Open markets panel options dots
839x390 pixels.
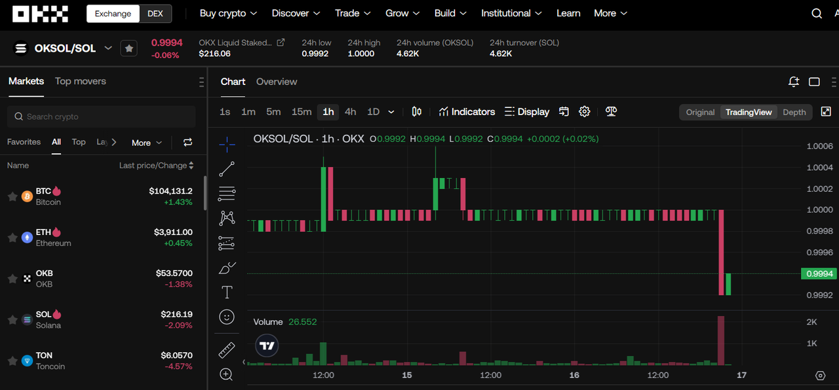click(x=201, y=82)
